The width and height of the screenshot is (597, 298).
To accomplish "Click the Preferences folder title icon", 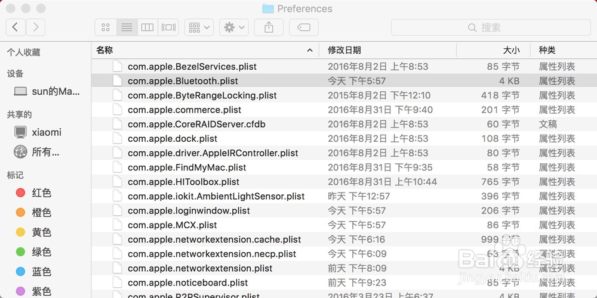I will (268, 8).
